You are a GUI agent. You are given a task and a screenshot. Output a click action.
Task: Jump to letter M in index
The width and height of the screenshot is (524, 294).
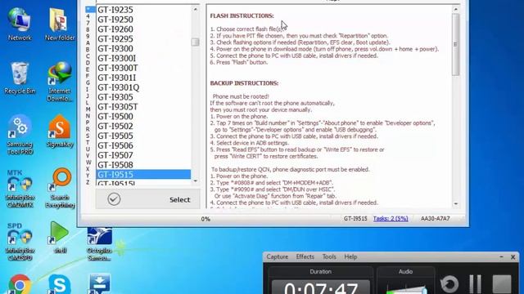pos(88,109)
